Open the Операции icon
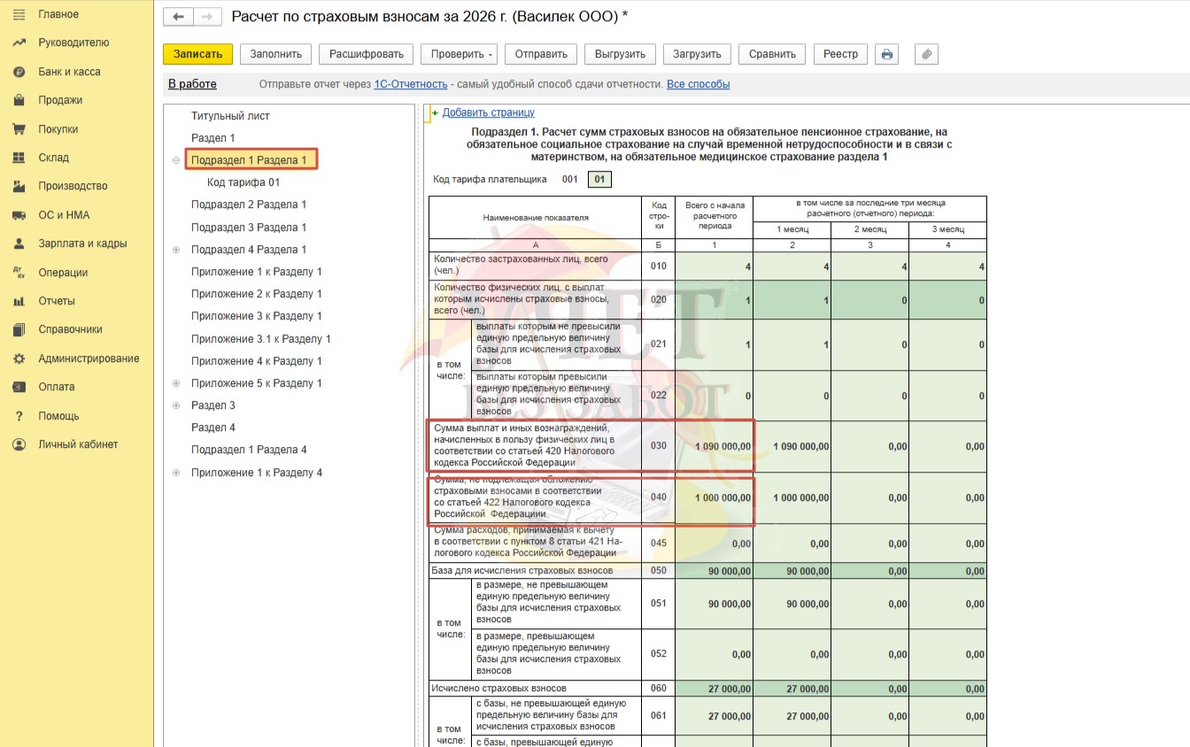The width and height of the screenshot is (1190, 747). 19,273
